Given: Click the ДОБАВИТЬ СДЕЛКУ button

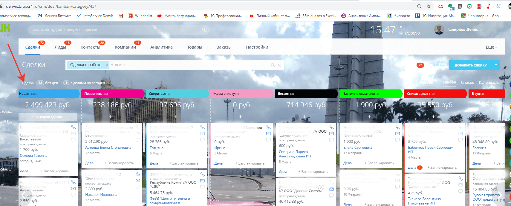Looking at the screenshot, I should click(470, 65).
